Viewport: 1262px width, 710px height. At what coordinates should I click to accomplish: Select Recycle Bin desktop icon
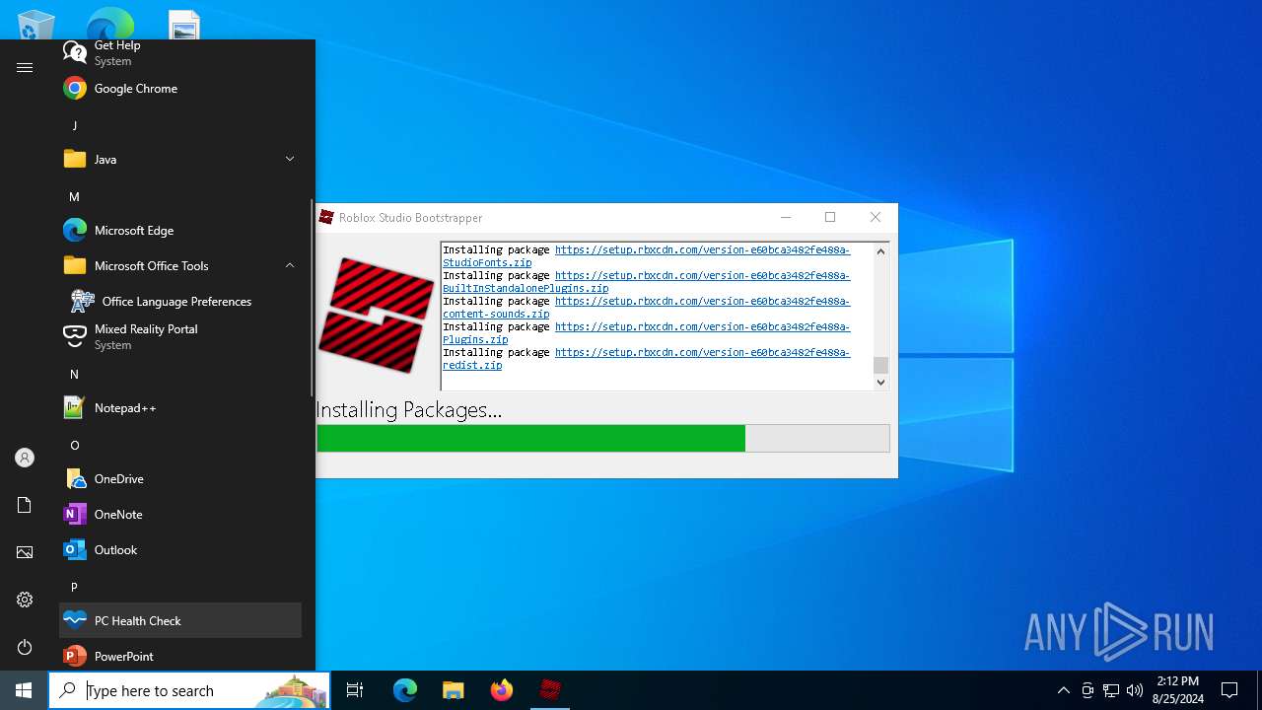coord(36,24)
